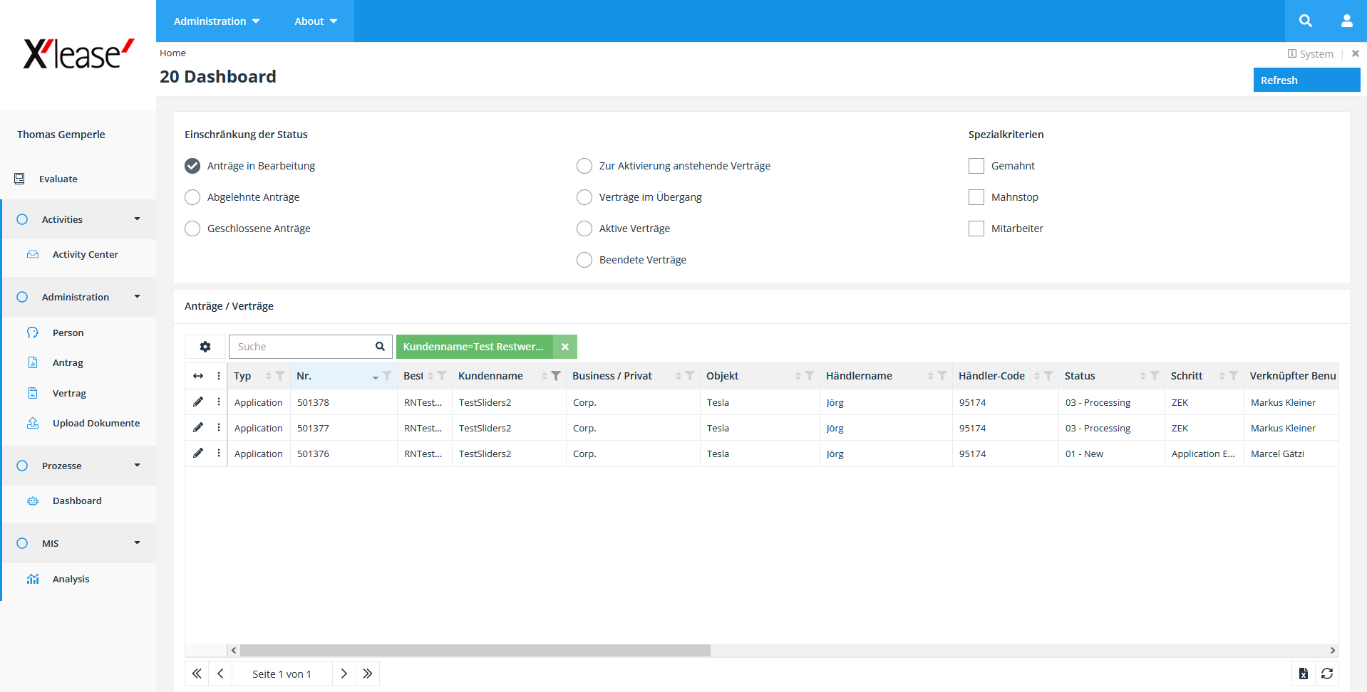
Task: Collapse the Activities sidebar group
Action: coord(138,219)
